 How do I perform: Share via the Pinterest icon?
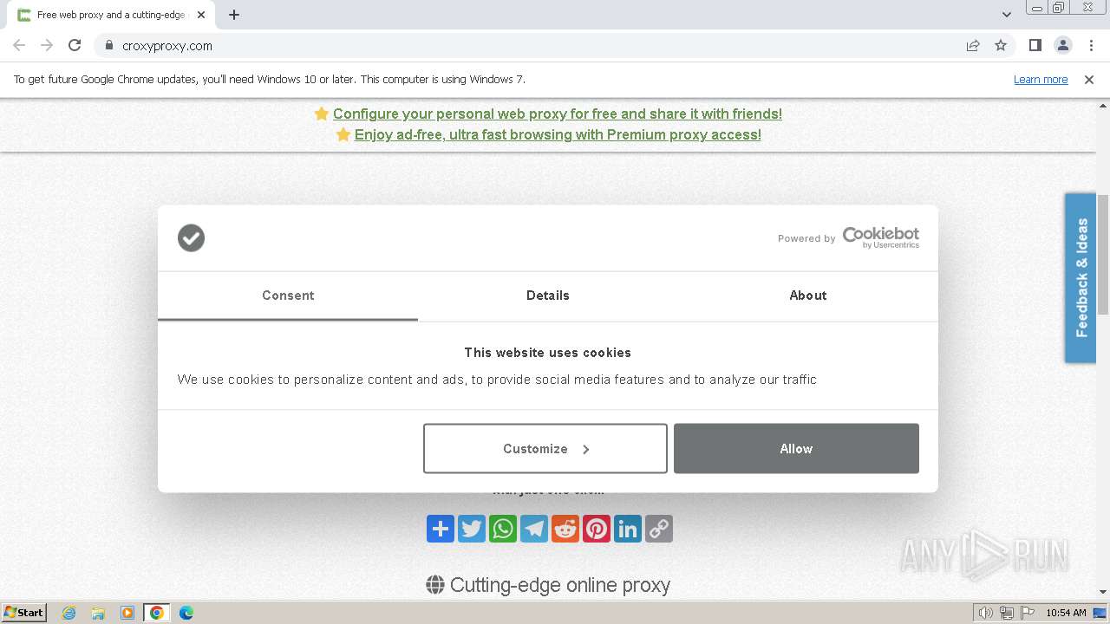[597, 529]
